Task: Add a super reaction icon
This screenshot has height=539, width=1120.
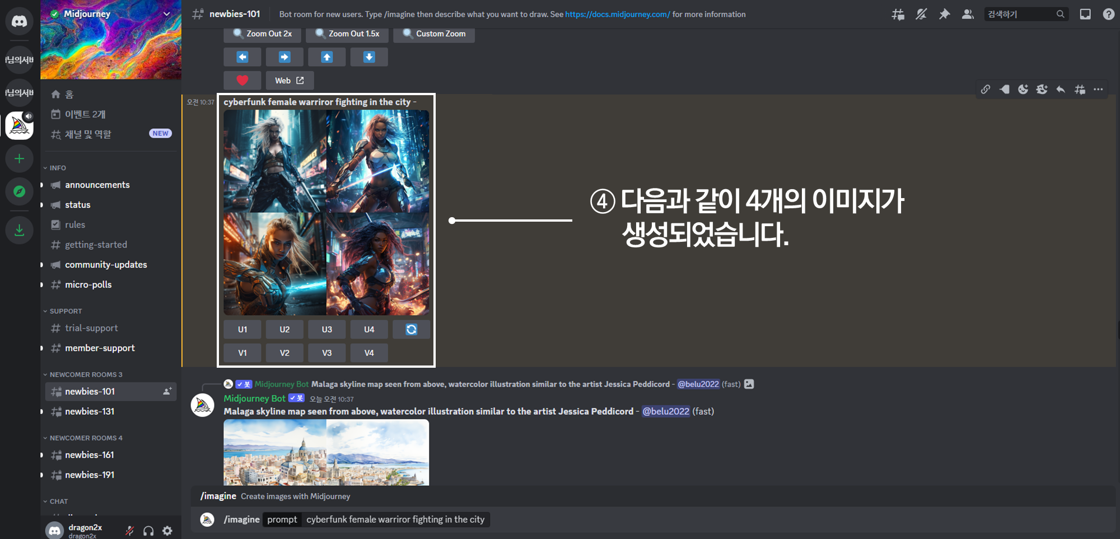Action: 1042,89
